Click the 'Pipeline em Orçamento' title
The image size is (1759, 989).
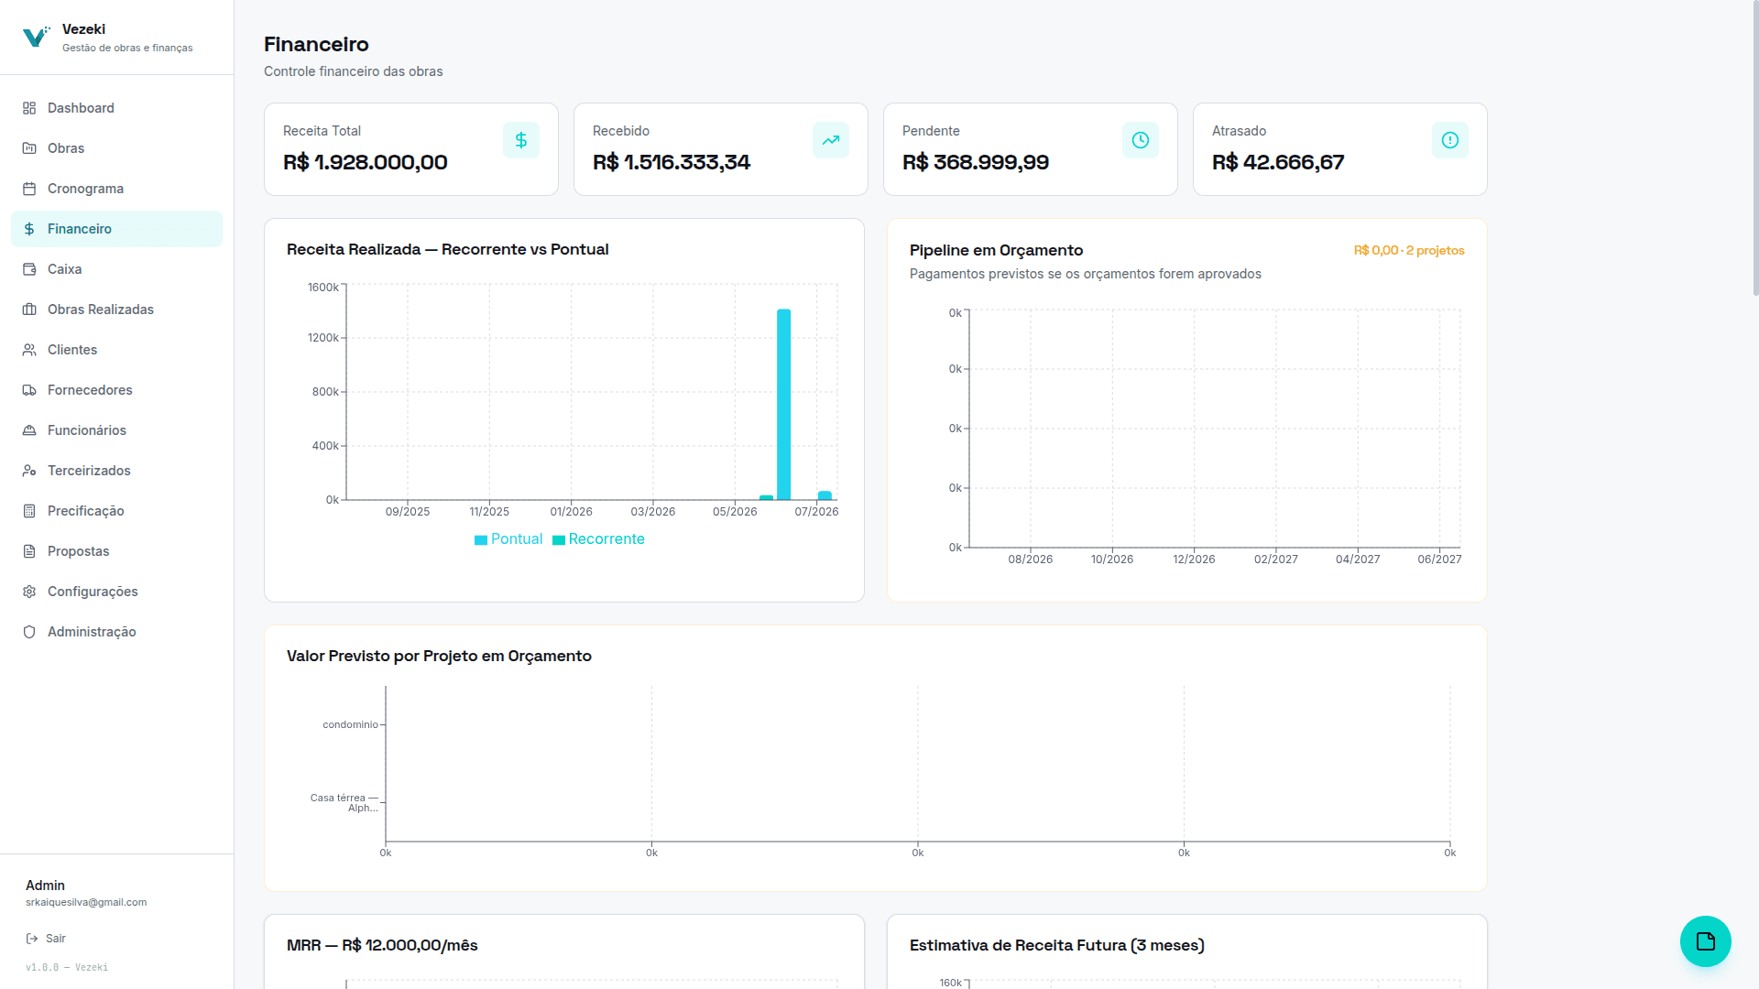(x=996, y=250)
